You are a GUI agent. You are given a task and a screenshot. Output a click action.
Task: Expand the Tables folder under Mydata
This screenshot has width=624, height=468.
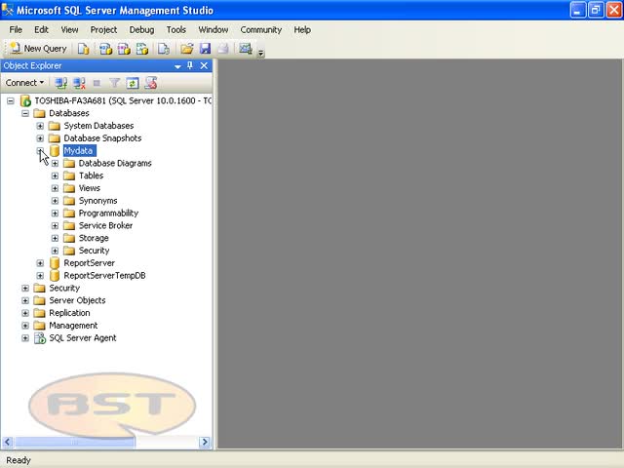click(55, 175)
